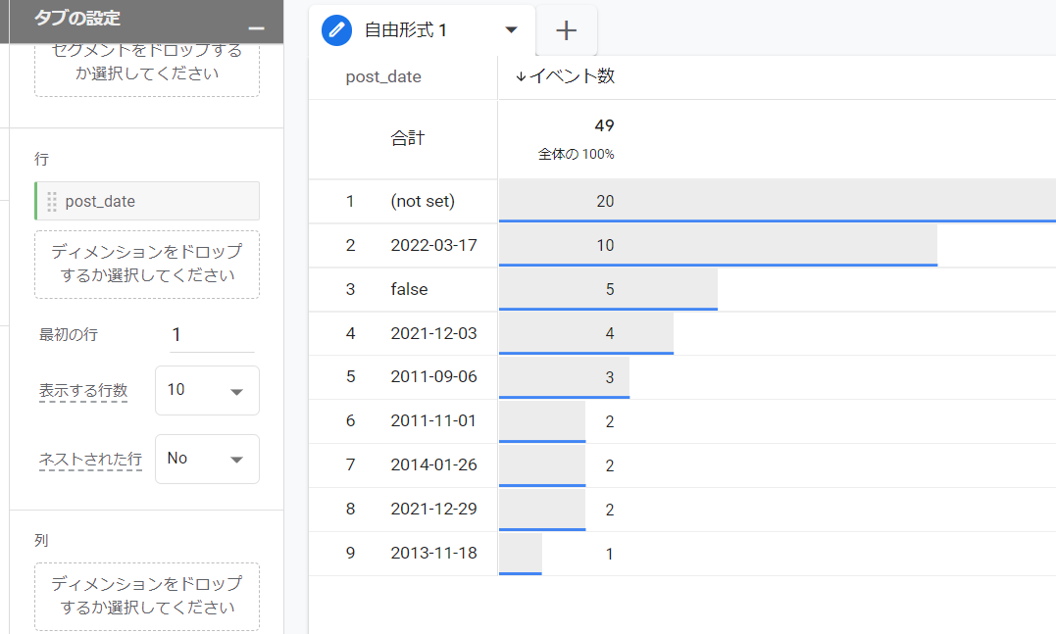Open the ネストされた行 dropdown
1056x634 pixels.
point(207,459)
